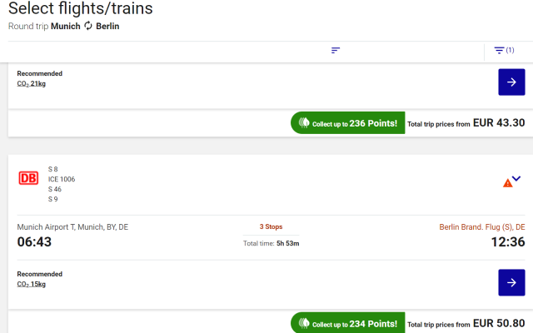Viewport: 533px width, 333px height.
Task: Expand the DB train details chevron
Action: coord(517,178)
